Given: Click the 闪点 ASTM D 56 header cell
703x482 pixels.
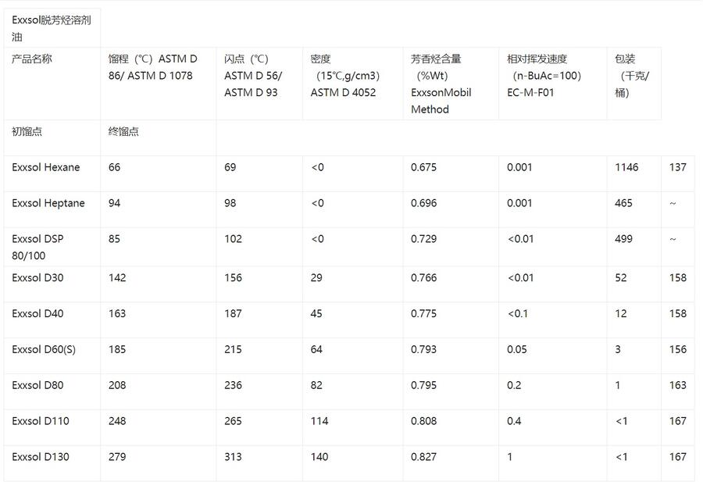Looking at the screenshot, I should point(253,76).
